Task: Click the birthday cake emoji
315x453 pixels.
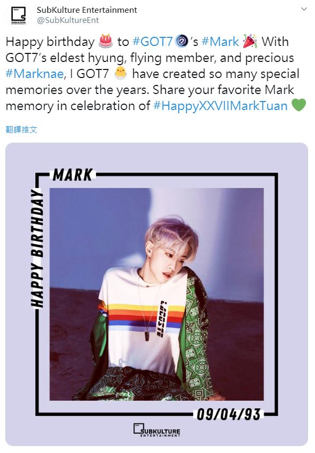Action: (106, 41)
